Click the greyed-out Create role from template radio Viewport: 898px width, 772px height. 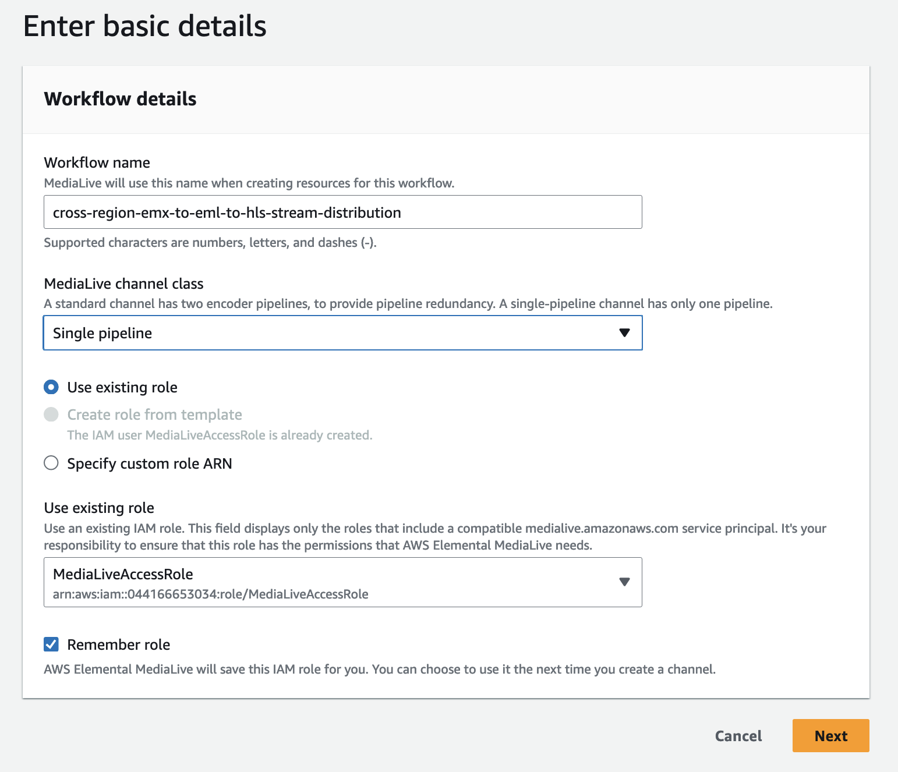[x=51, y=415]
